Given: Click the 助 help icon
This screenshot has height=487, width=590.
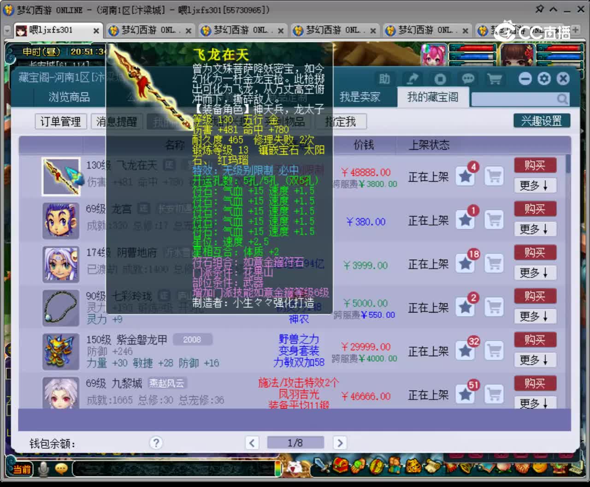Looking at the screenshot, I should tap(384, 78).
